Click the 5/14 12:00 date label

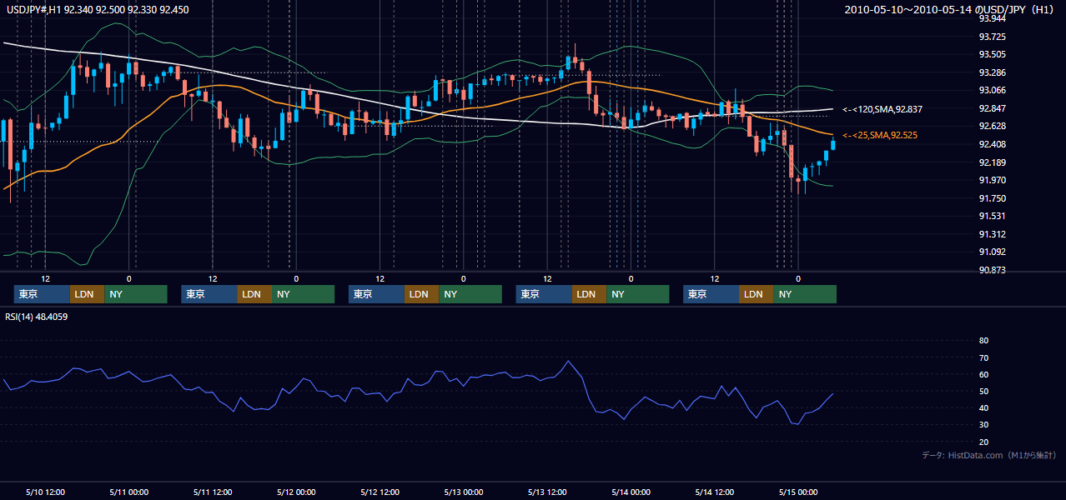pyautogui.click(x=715, y=492)
